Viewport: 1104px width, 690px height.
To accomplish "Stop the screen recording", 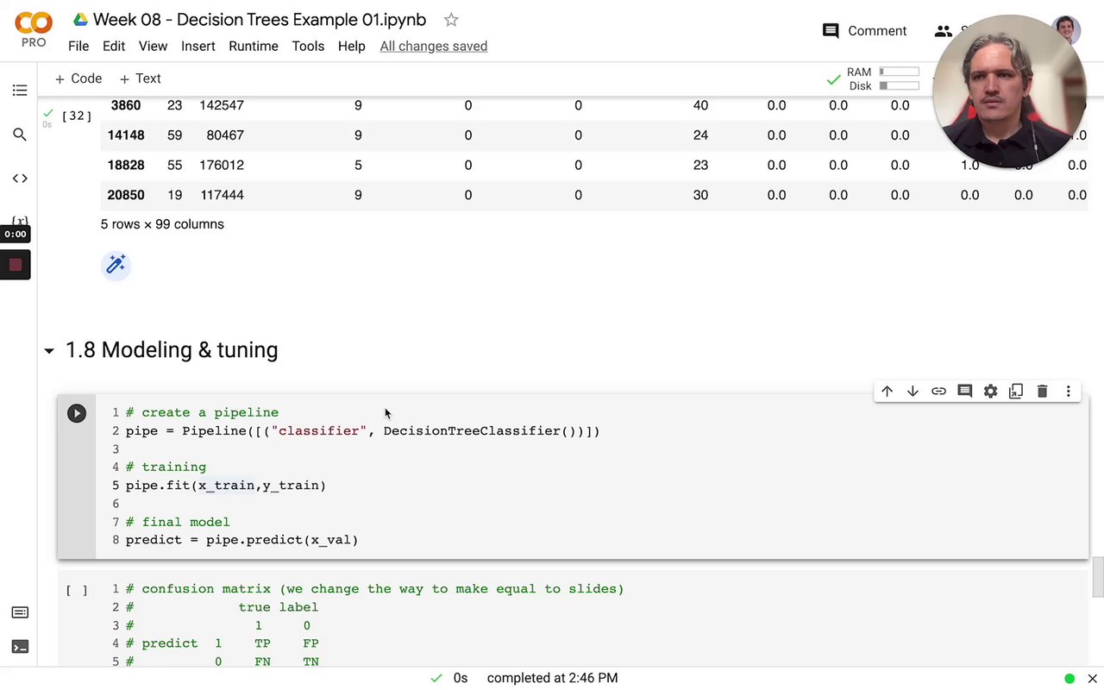I will [16, 265].
